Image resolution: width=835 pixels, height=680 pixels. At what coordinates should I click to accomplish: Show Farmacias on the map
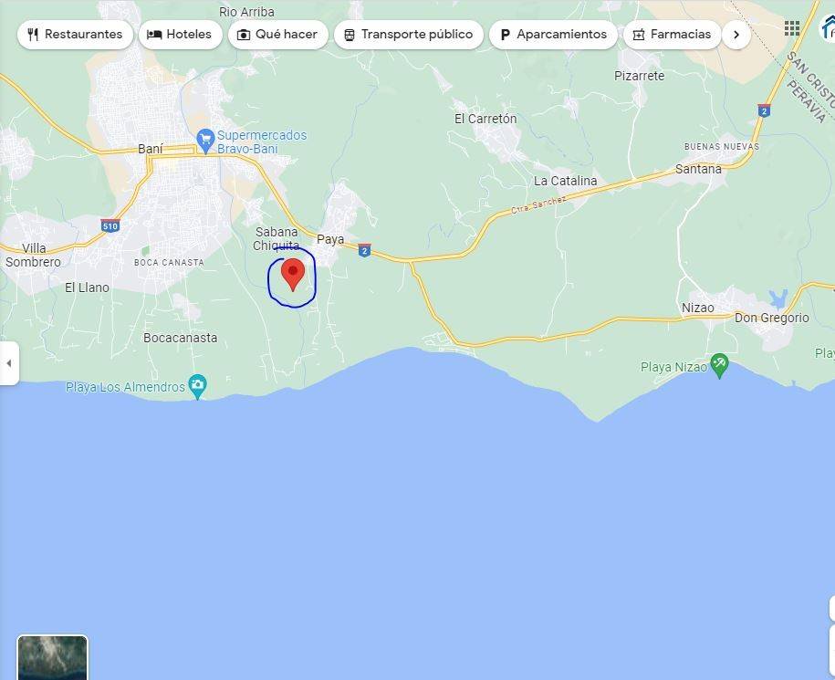pyautogui.click(x=672, y=35)
